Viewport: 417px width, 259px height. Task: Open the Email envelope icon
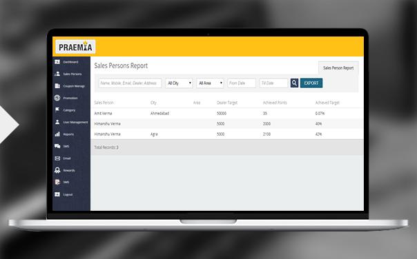(x=57, y=158)
